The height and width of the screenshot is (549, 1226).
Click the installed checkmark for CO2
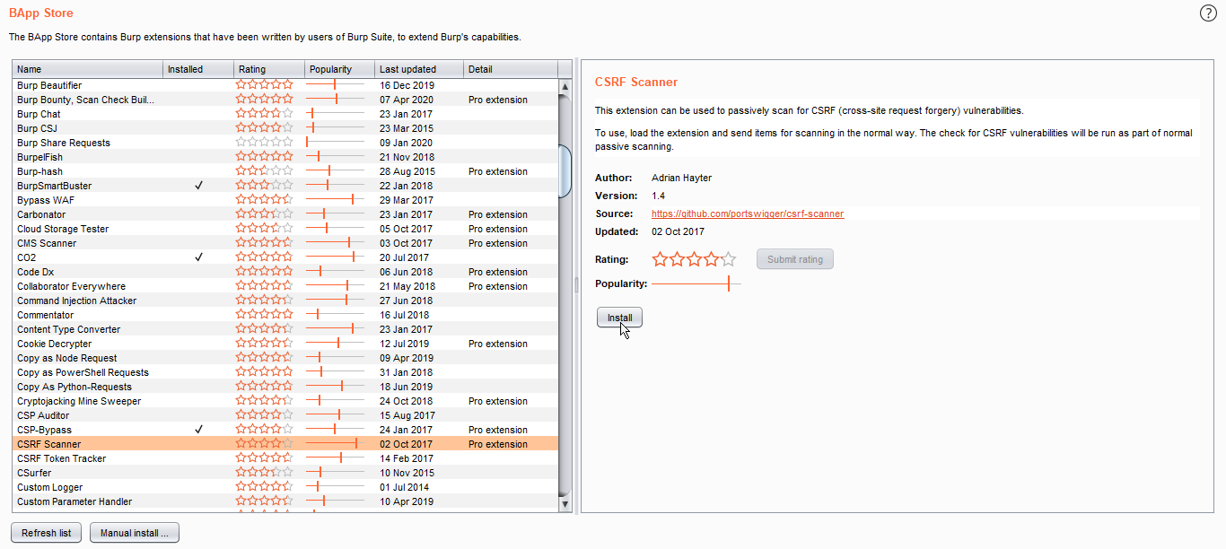click(198, 257)
